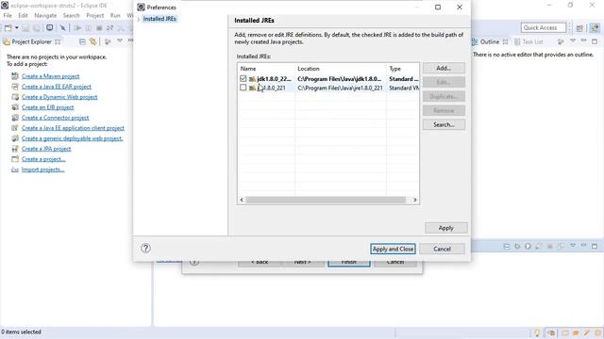
Task: Click the Disconnect toolbar icon
Action: point(109,28)
